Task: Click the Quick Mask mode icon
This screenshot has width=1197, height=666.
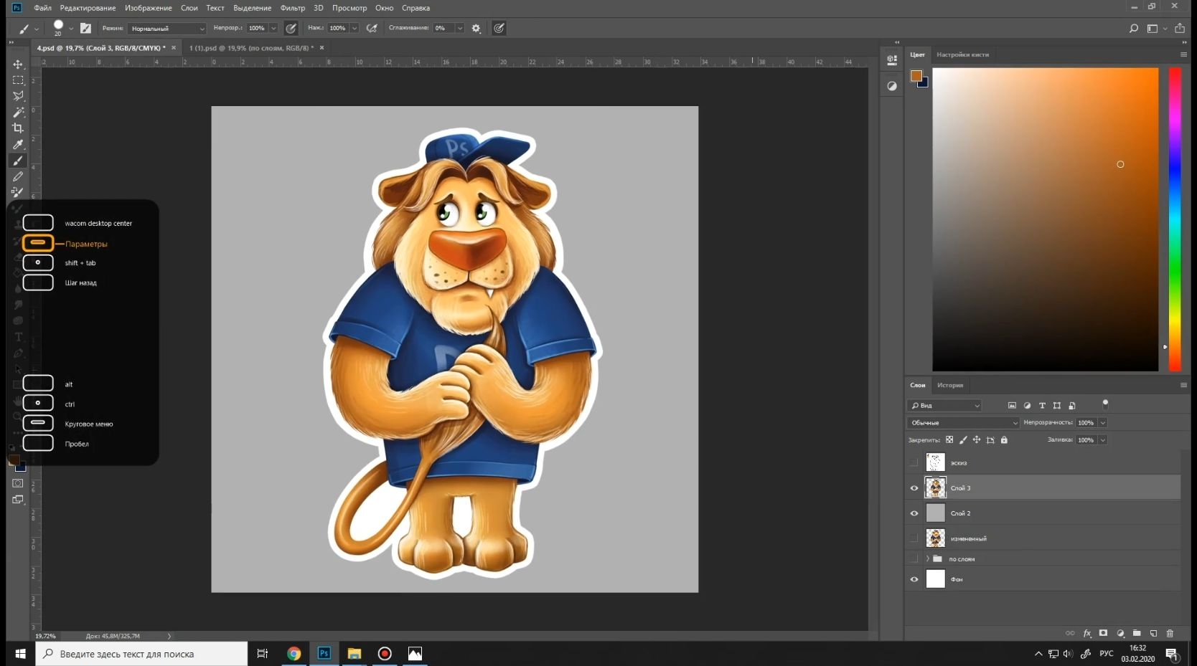Action: click(x=18, y=483)
